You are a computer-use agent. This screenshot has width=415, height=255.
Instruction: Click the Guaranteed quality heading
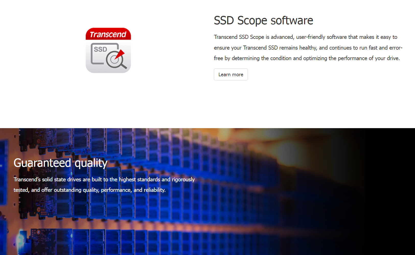click(61, 163)
